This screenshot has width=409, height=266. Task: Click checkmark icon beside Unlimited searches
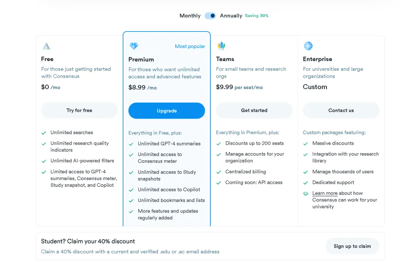tap(44, 133)
